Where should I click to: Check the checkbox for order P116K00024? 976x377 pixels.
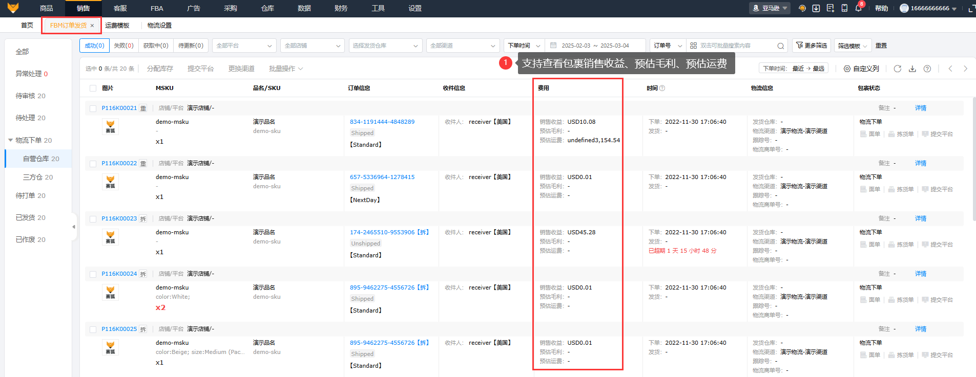93,274
